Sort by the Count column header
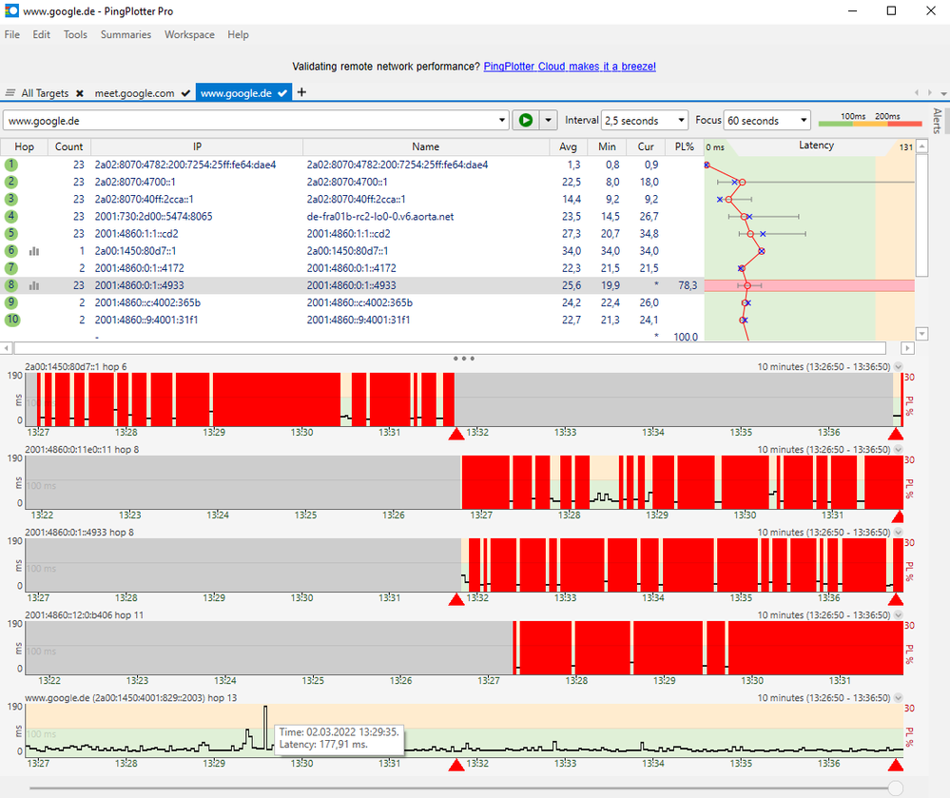The width and height of the screenshot is (950, 798). coord(68,146)
